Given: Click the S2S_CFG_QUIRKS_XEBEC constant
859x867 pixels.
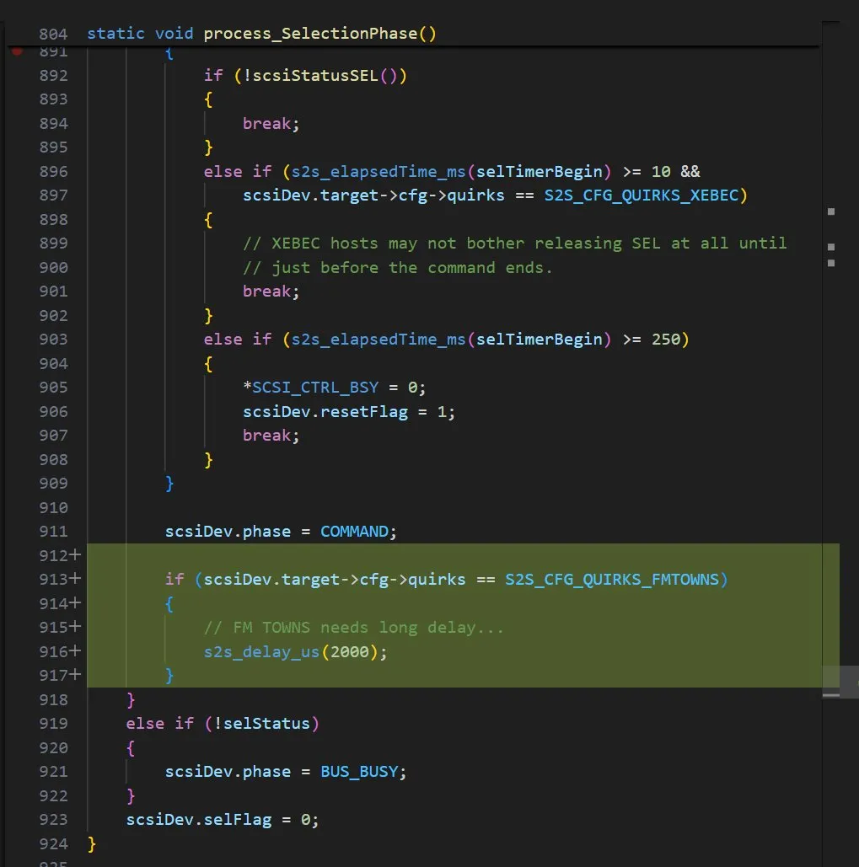Looking at the screenshot, I should [641, 195].
